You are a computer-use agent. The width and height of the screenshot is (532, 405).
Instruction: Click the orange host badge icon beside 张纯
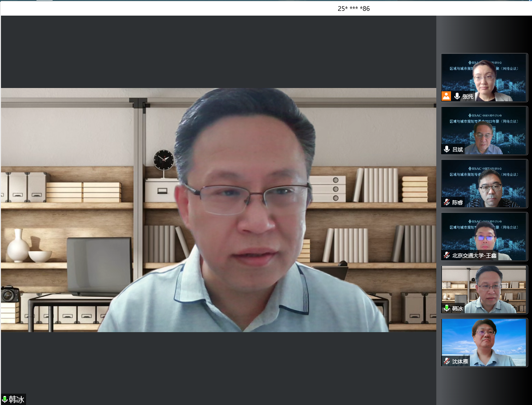pos(446,97)
